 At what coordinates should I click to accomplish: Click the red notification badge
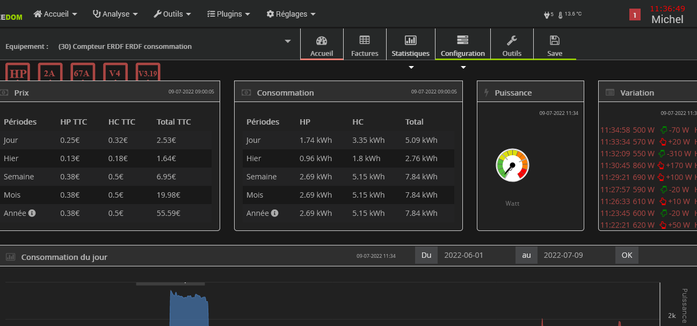(635, 15)
